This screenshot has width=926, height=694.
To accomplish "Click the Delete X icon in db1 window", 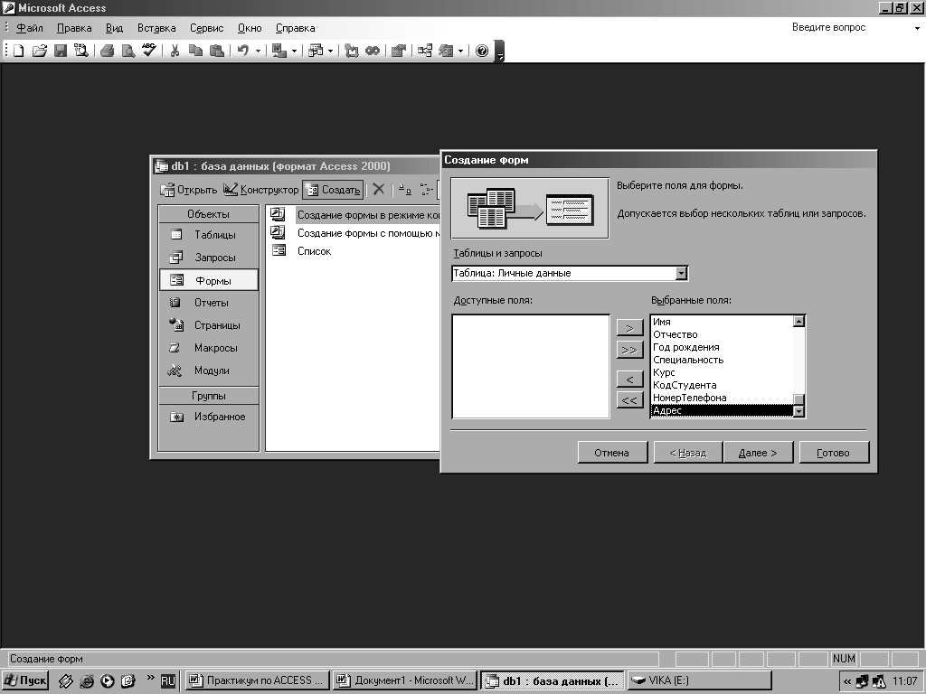I will [379, 190].
